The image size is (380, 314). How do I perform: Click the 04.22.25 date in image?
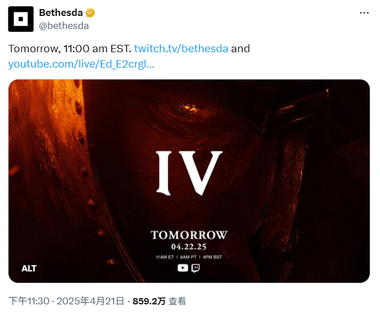tap(189, 246)
